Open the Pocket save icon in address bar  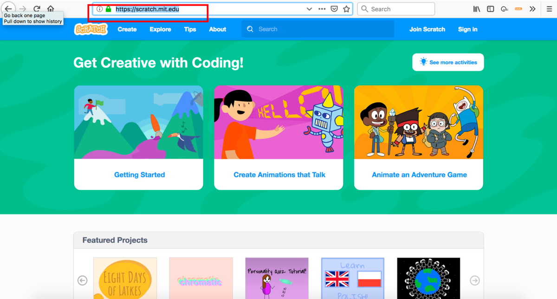[335, 8]
